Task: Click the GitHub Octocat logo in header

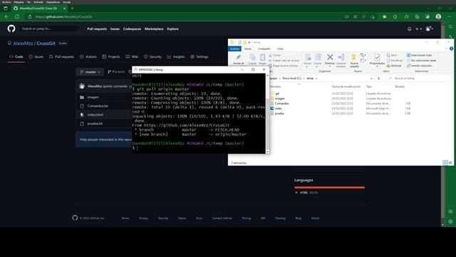Action: click(11, 29)
